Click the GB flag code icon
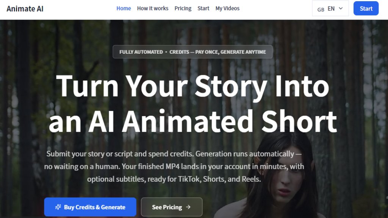Image resolution: width=388 pixels, height=218 pixels. (x=321, y=9)
